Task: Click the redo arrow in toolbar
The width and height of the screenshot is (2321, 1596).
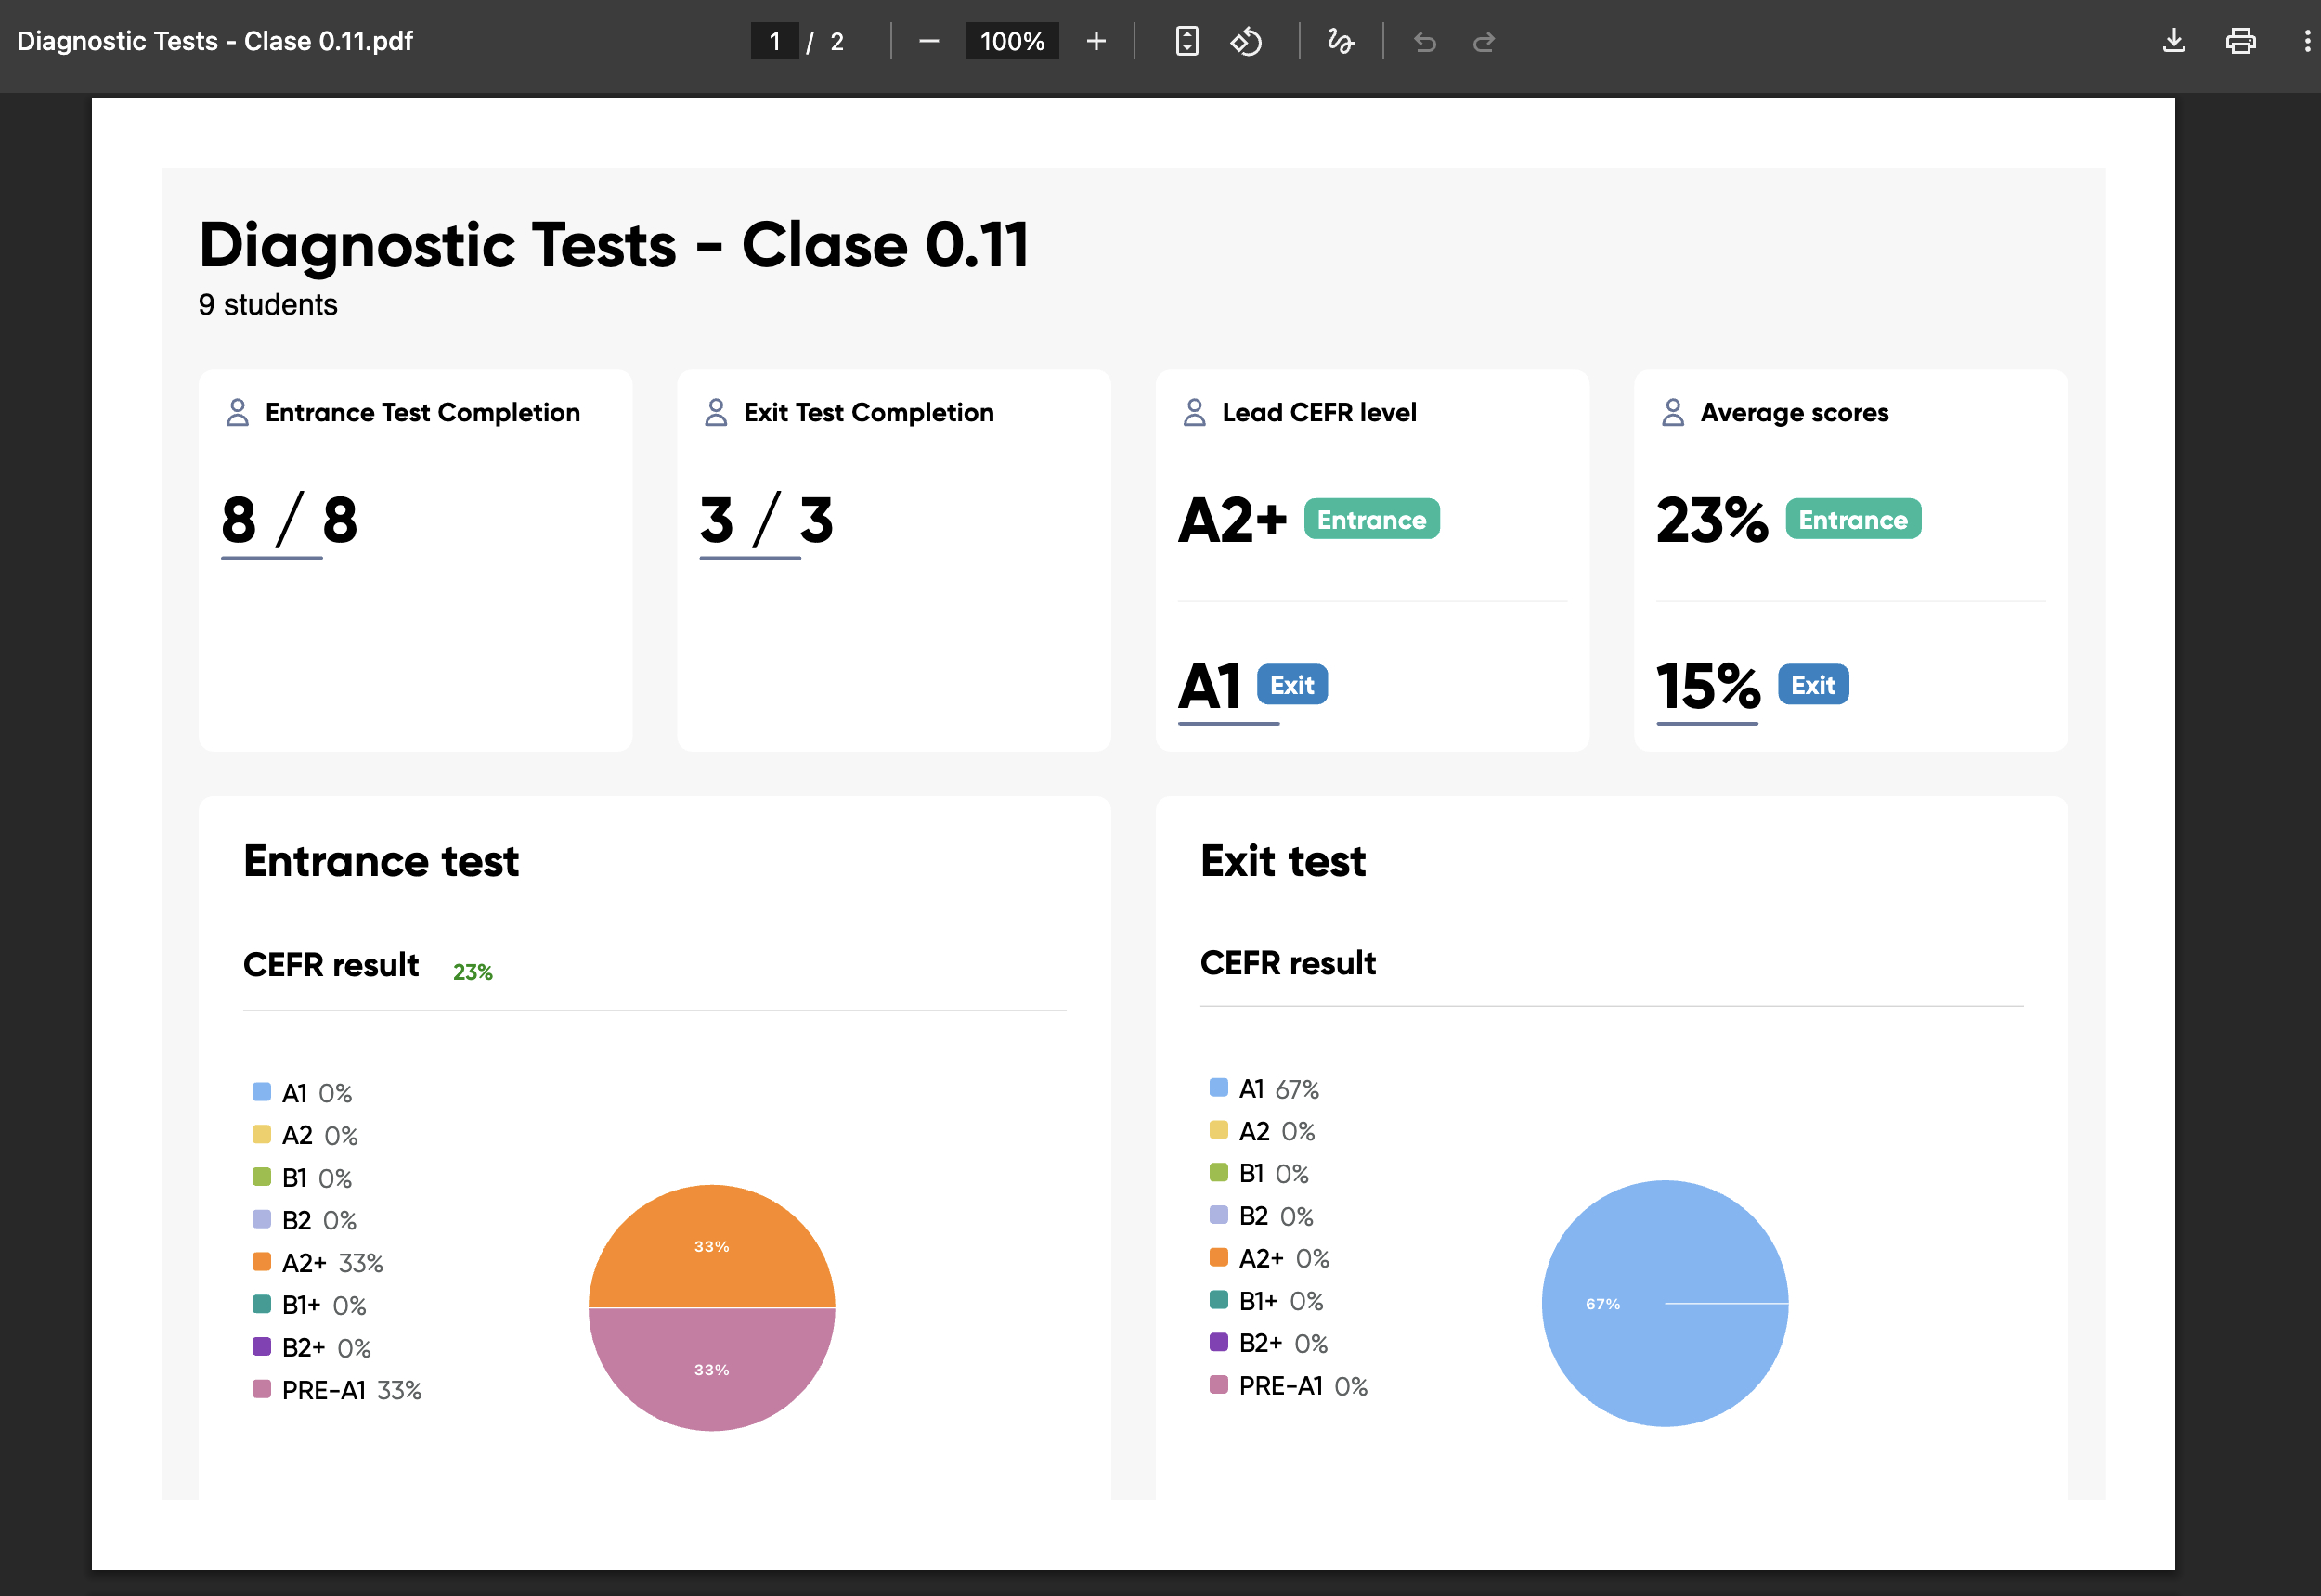Action: point(1484,41)
